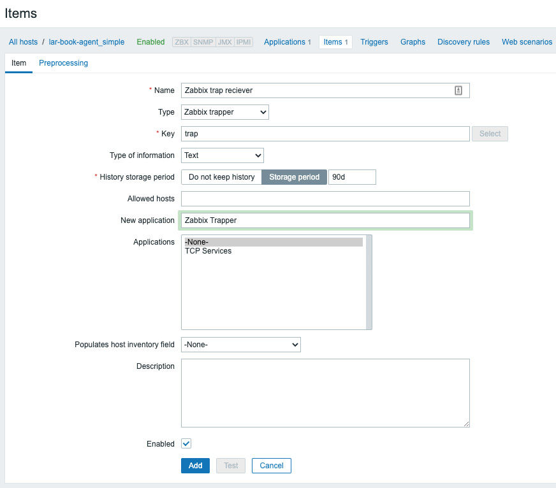
Task: Click the Applications list scrollbar
Action: [369, 282]
